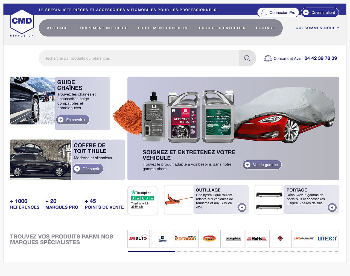Click the Devenir client button
The width and height of the screenshot is (350, 276).
[320, 12]
